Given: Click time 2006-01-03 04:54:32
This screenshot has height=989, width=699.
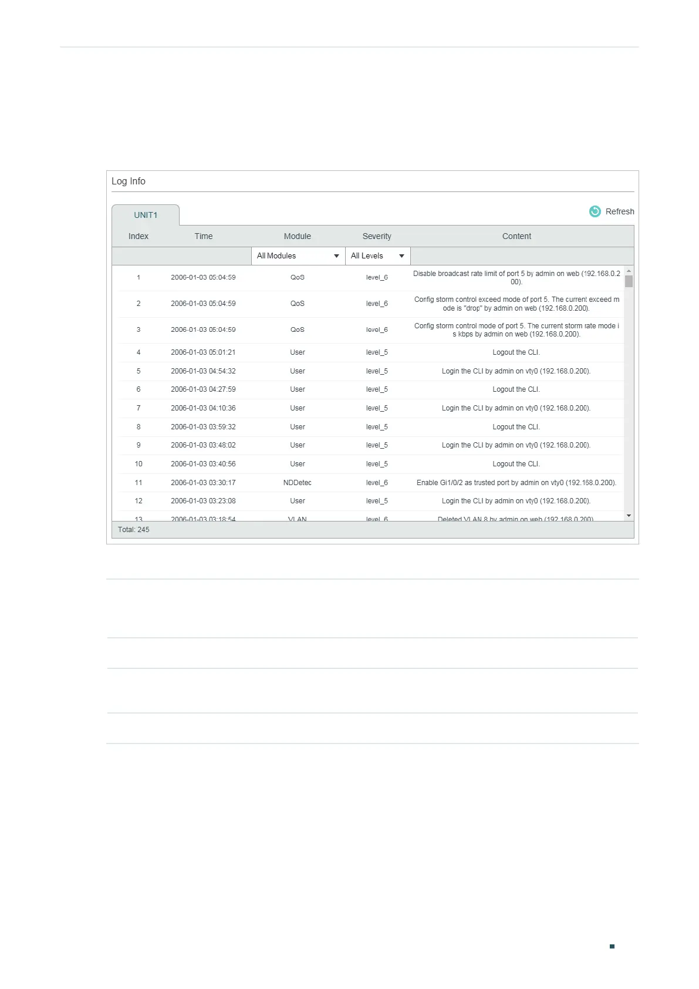Looking at the screenshot, I should pos(203,371).
